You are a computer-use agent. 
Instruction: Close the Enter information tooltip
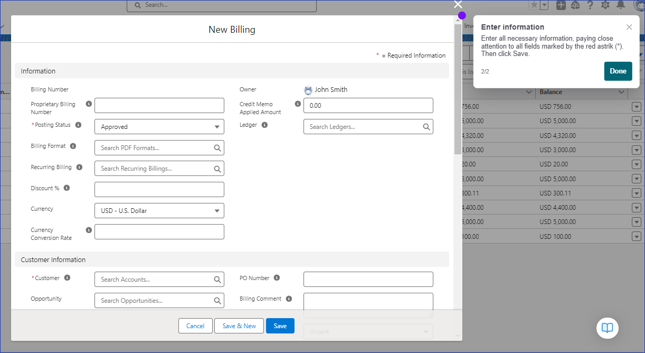click(x=629, y=27)
